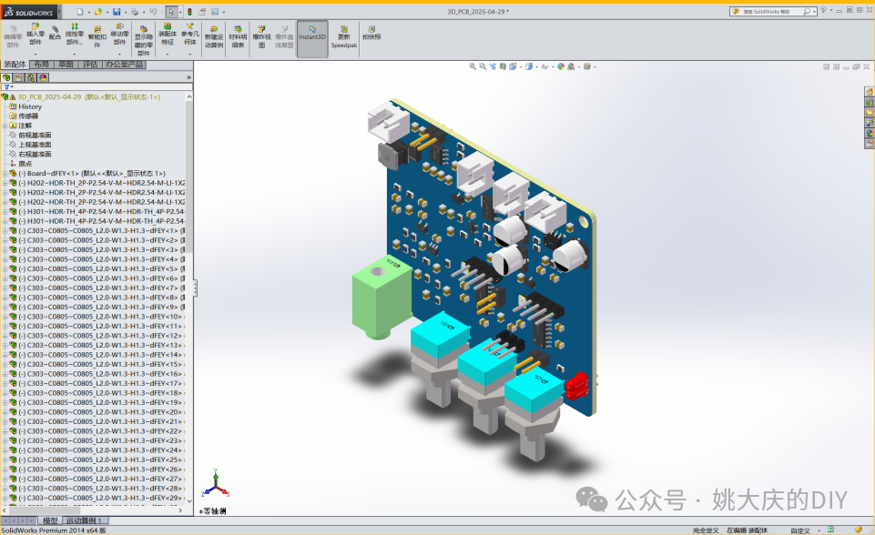Click the SolidWorks logo menu button

[x=29, y=12]
